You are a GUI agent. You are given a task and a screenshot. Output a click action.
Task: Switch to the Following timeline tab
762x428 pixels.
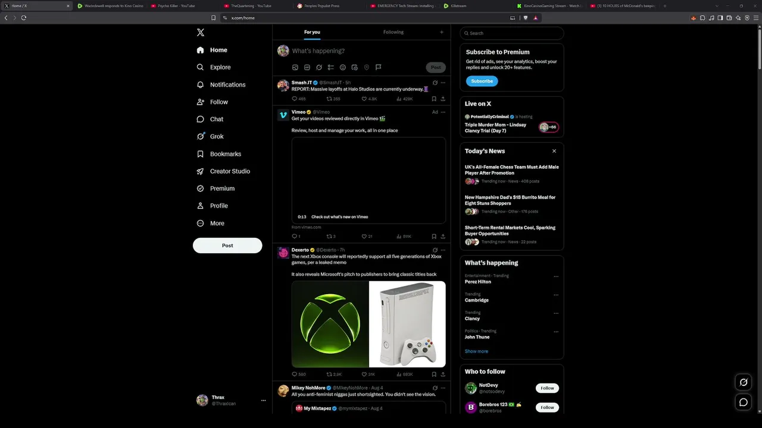coord(394,32)
